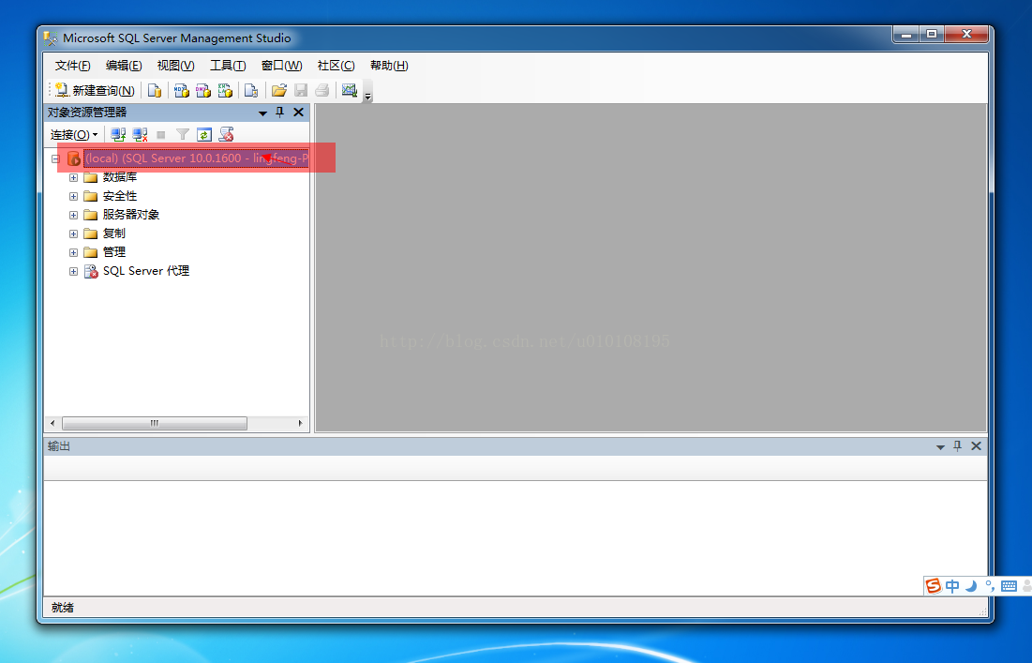Click the connect Object Explorer icon
Image resolution: width=1032 pixels, height=663 pixels.
tap(118, 134)
